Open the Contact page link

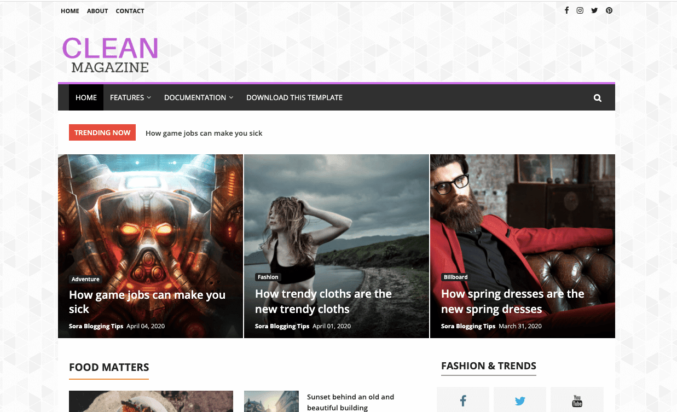(x=130, y=11)
